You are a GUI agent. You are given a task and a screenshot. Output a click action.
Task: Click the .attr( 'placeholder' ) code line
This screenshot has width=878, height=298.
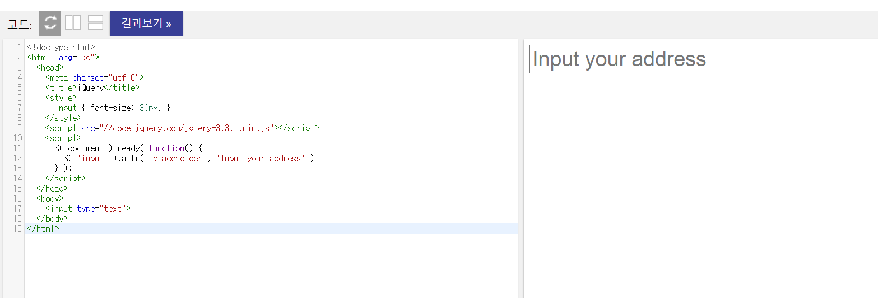191,158
